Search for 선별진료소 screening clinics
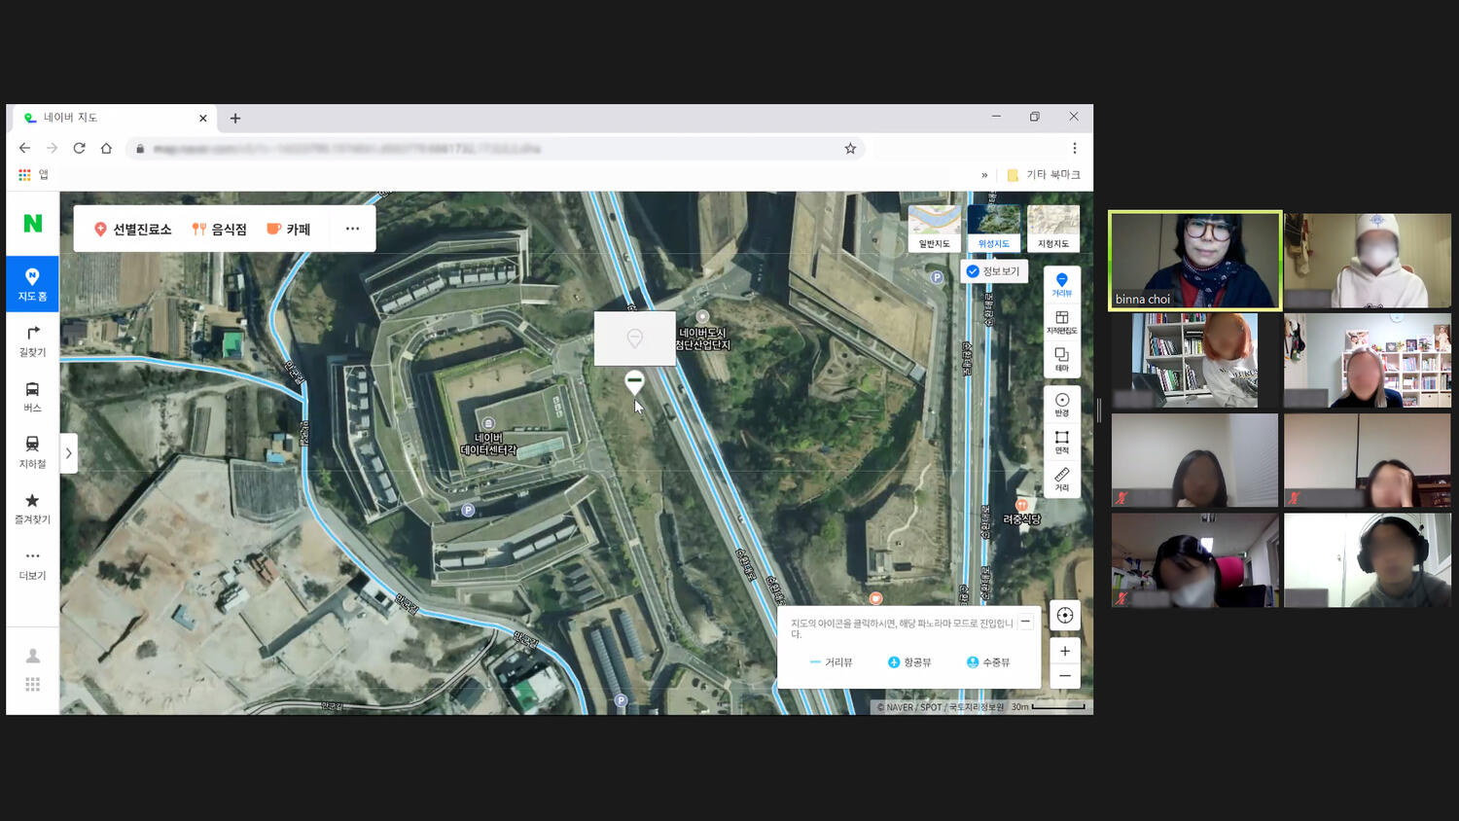Viewport: 1459px width, 821px height. point(132,230)
